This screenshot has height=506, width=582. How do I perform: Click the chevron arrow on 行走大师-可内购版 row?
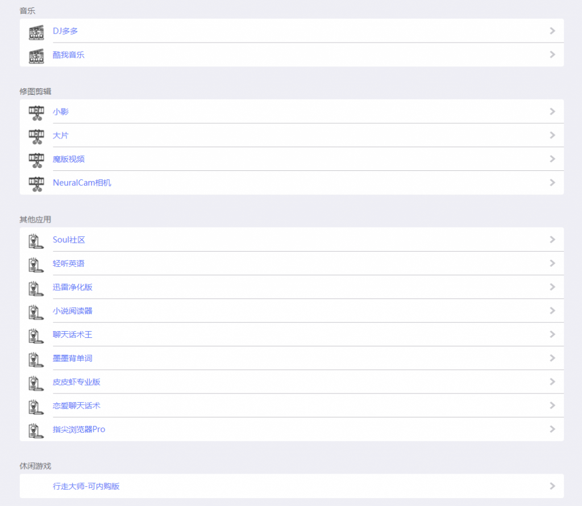(x=552, y=486)
